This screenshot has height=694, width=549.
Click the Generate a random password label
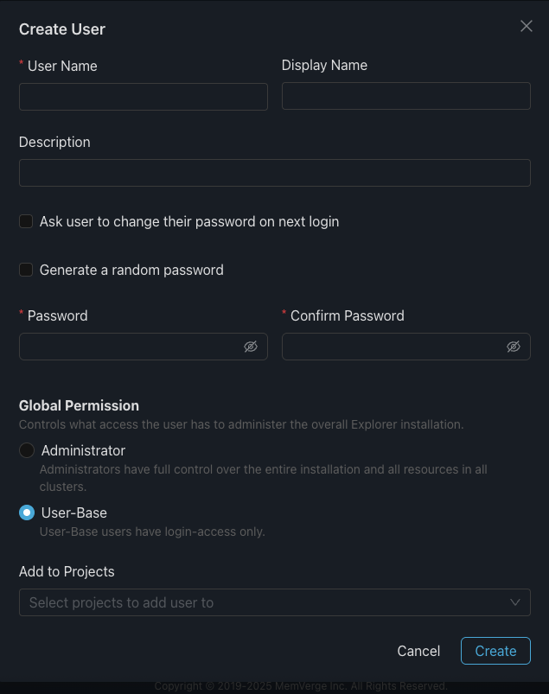click(131, 270)
